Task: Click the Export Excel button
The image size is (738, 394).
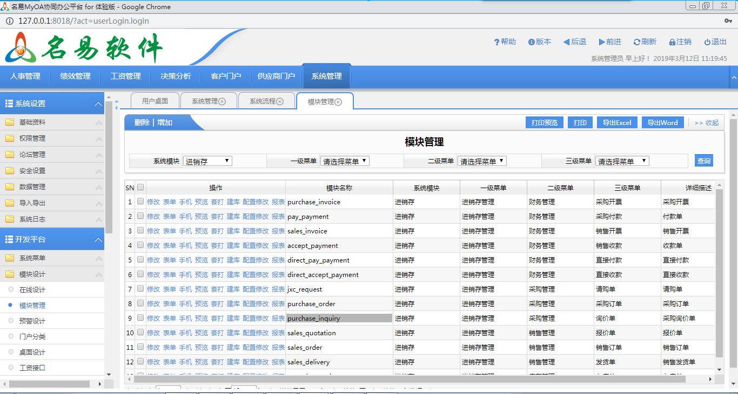Action: (x=617, y=123)
